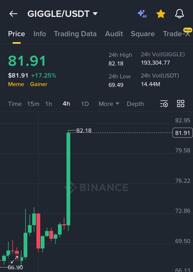This screenshot has width=193, height=272.
Task: Open the AI sparkle assistant icon
Action: click(142, 14)
